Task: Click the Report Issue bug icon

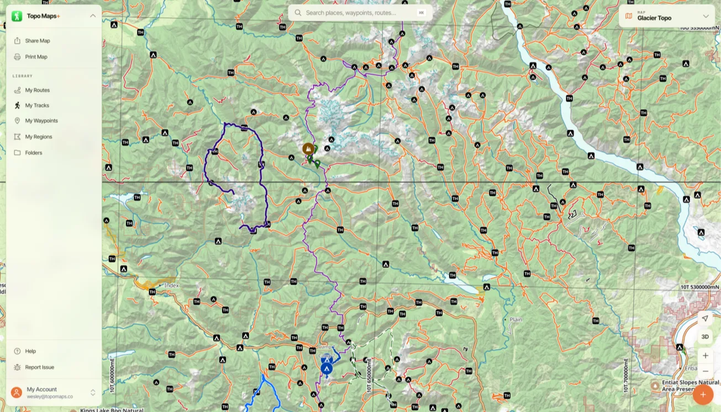Action: click(x=17, y=367)
